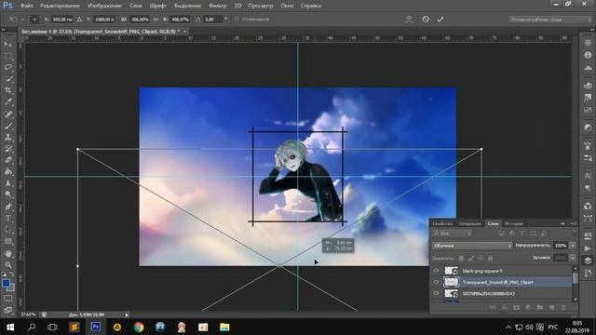Screen dimensions: 596x335
Task: Select the Healing Brush tool
Action: click(8, 114)
